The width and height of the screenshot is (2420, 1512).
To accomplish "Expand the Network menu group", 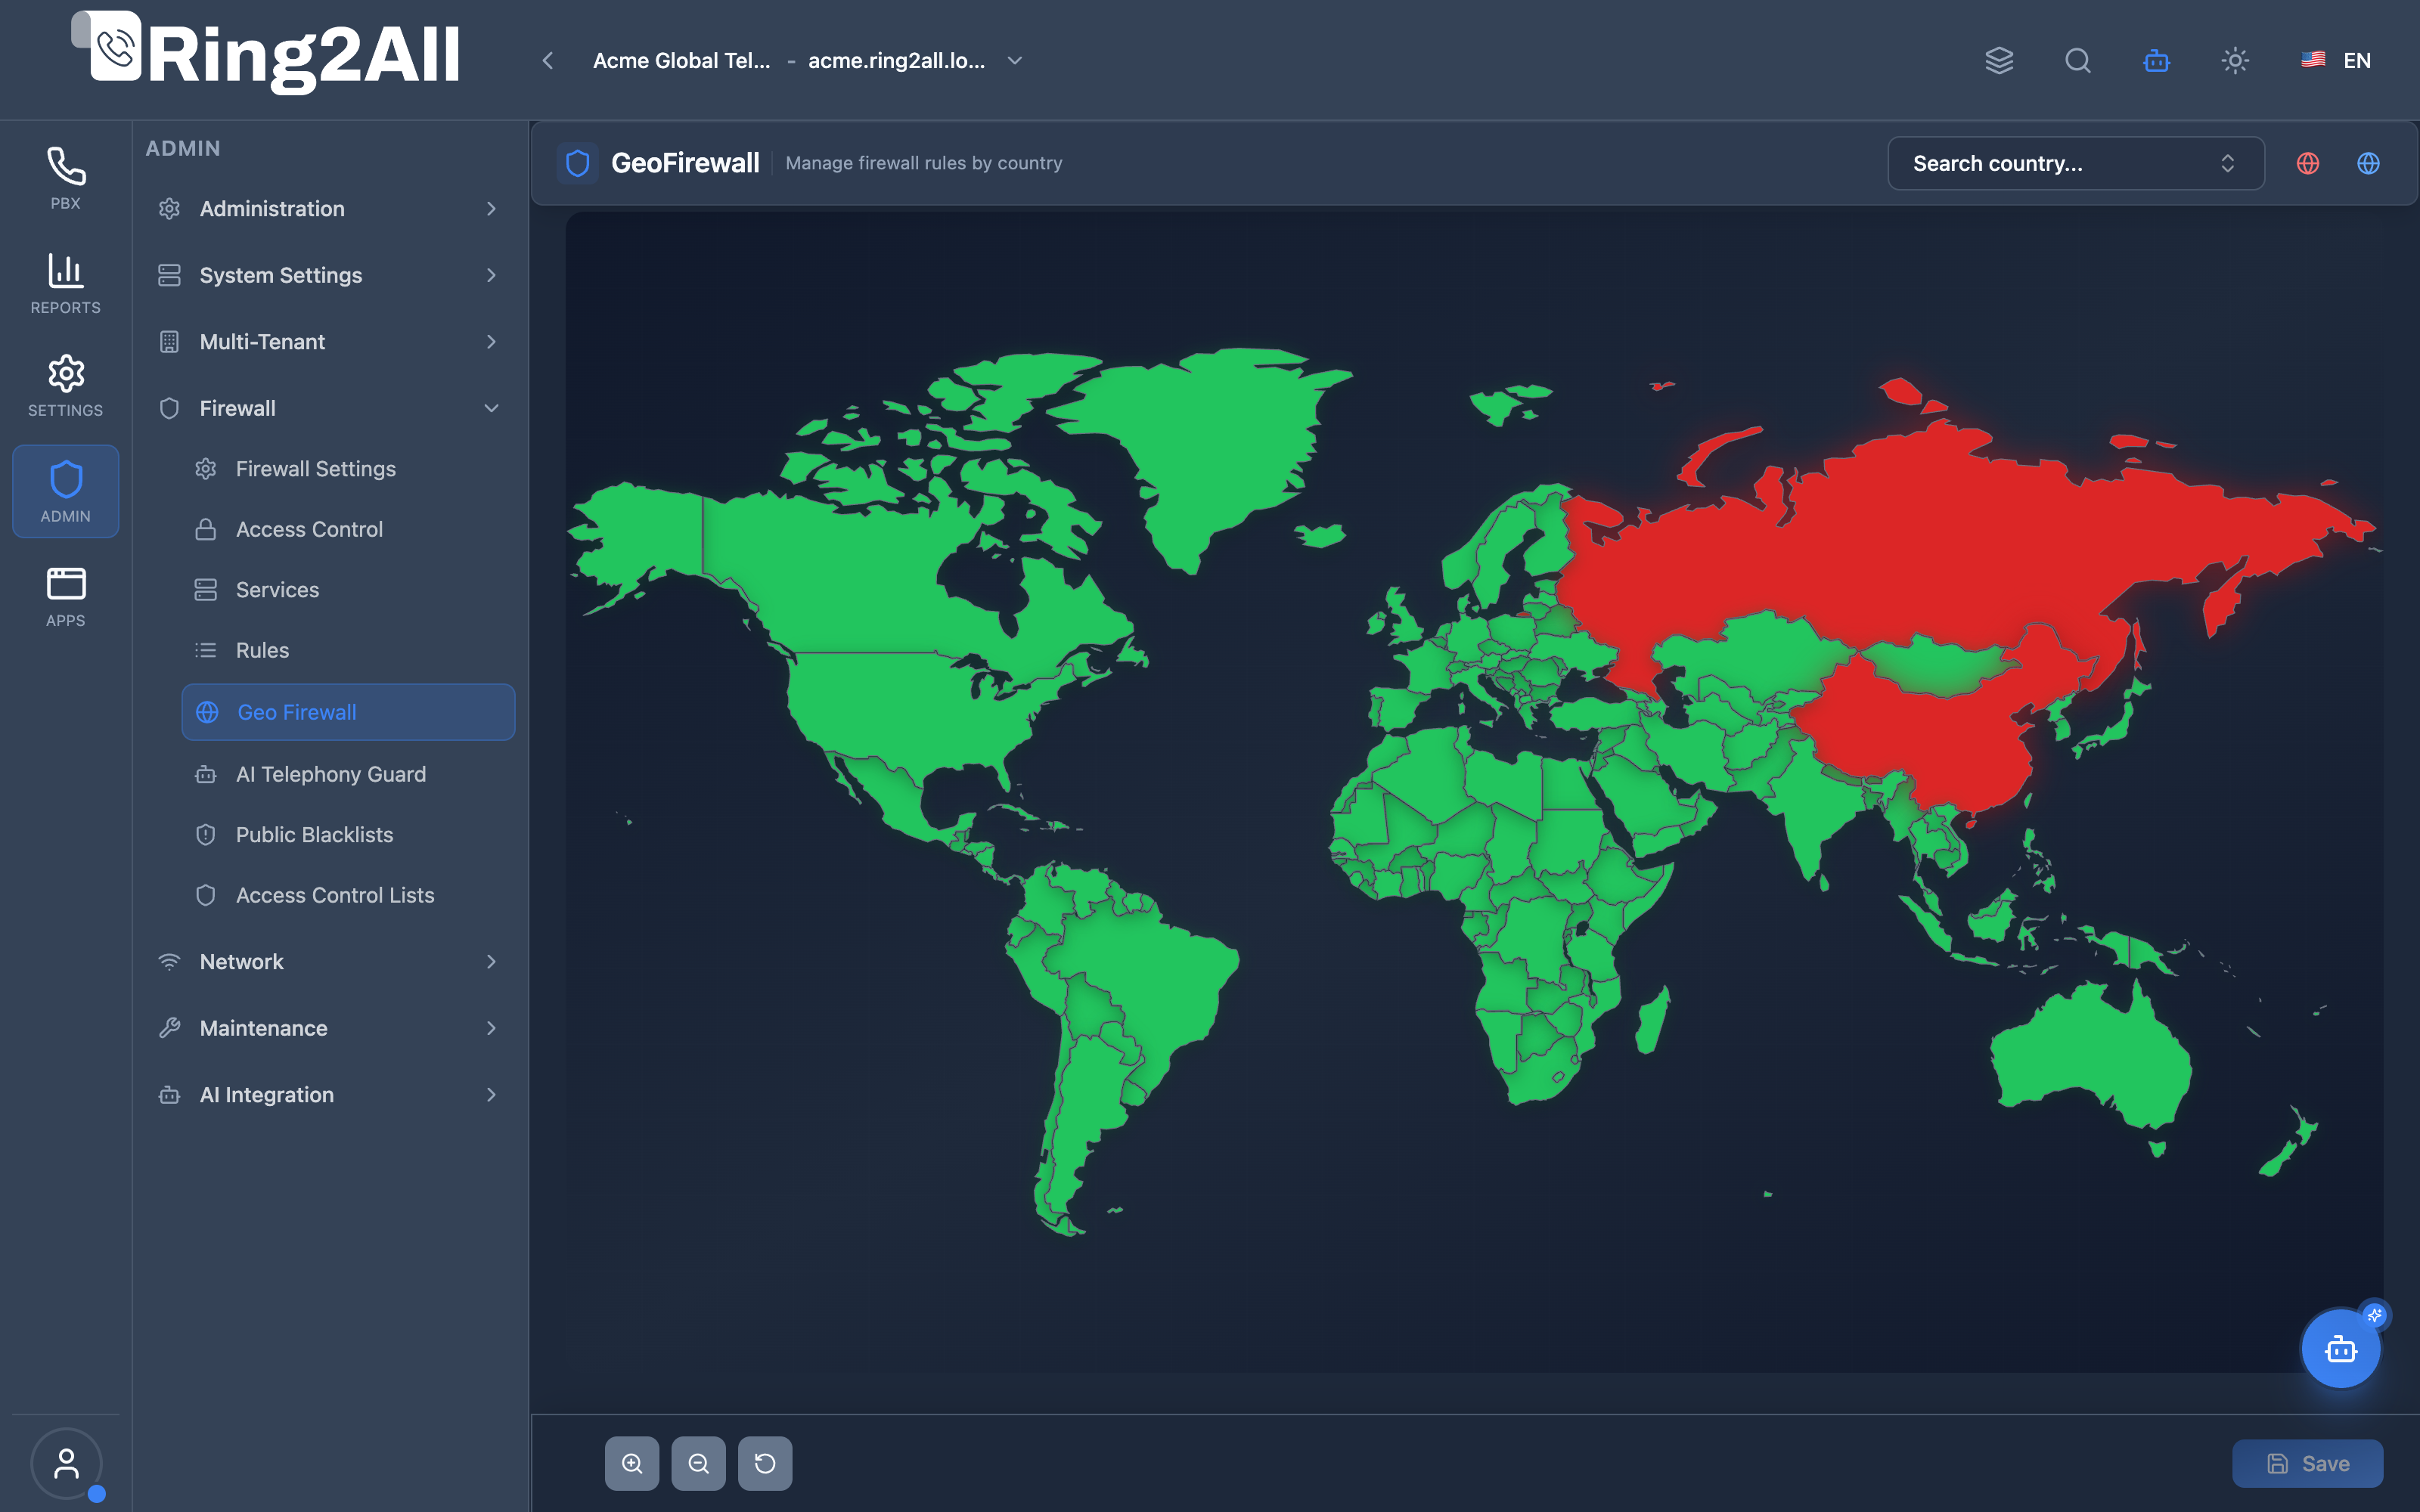I will coord(328,962).
